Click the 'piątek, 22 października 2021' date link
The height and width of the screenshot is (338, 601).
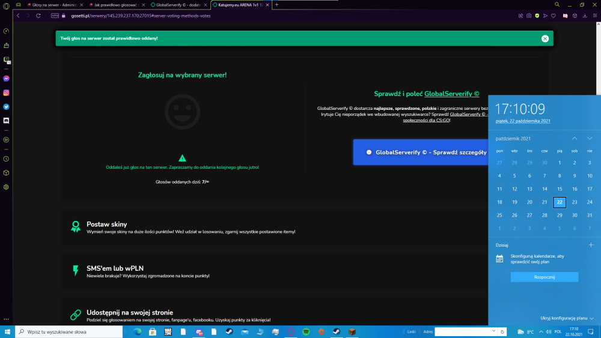coord(523,121)
